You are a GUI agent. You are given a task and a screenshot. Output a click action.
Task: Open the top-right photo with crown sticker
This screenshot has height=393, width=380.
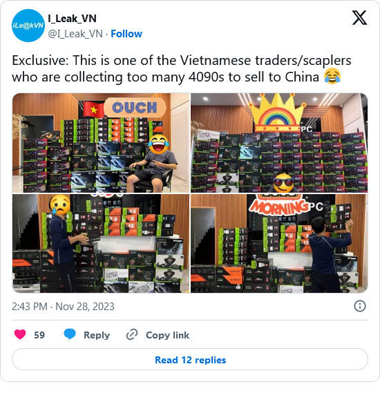pos(279,143)
